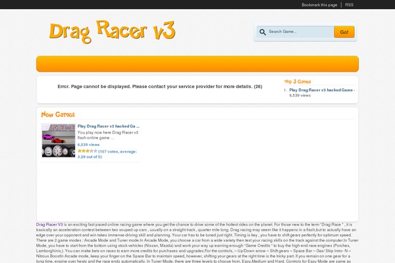Screen dimensions: 395x263
Task: Click the star rating icons
Action: pyautogui.click(x=88, y=151)
